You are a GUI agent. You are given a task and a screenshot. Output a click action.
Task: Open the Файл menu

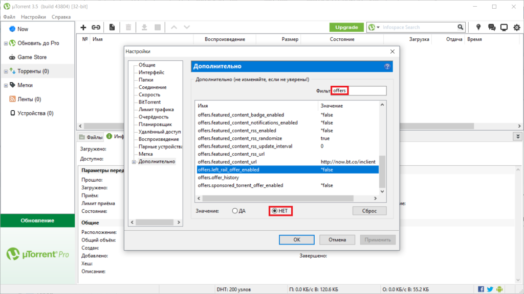coord(9,17)
